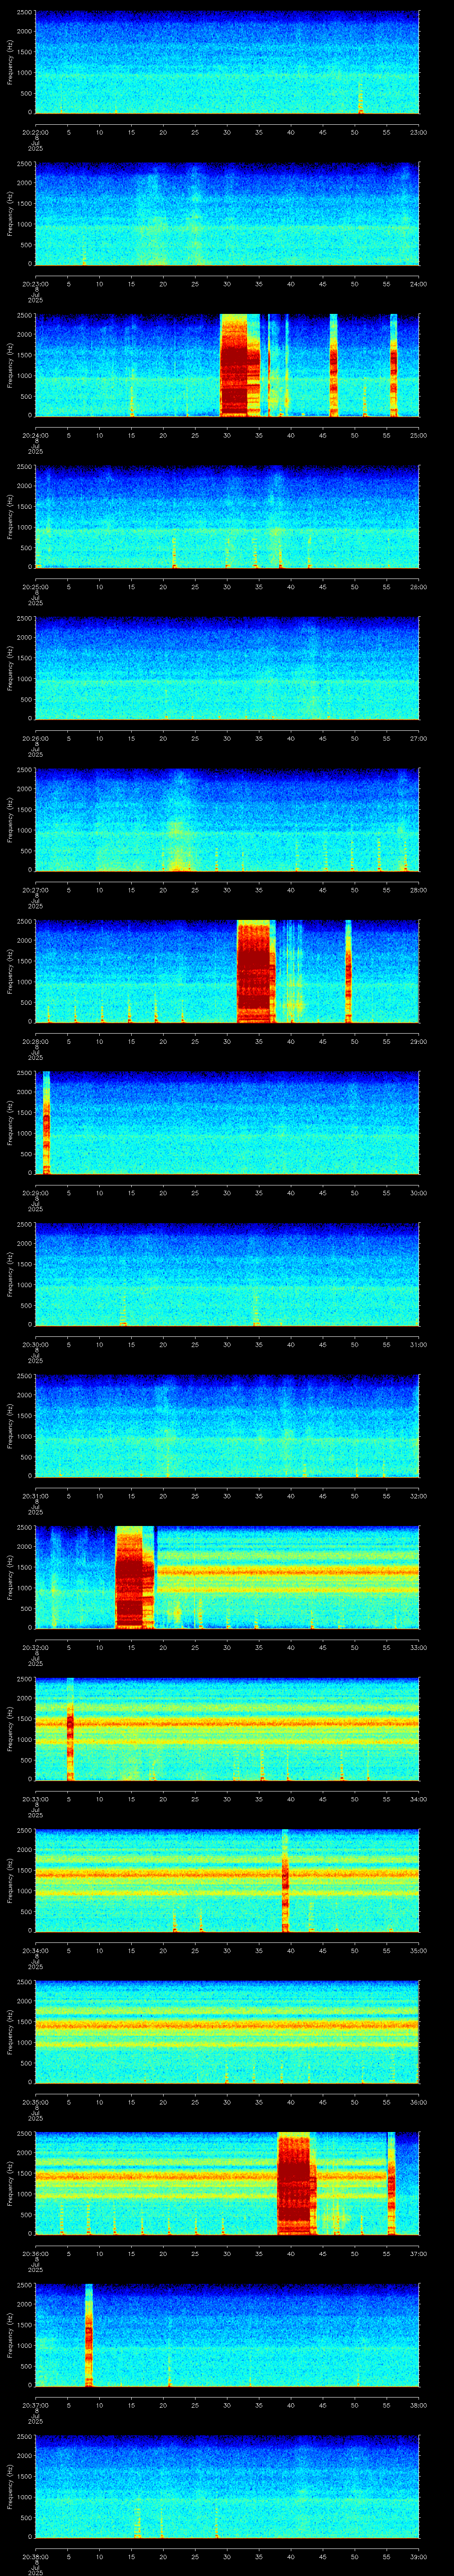454x2576 pixels.
Task: Pick the burst near 5 seconds in the 20:33:00 panel
Action: click(x=70, y=1729)
